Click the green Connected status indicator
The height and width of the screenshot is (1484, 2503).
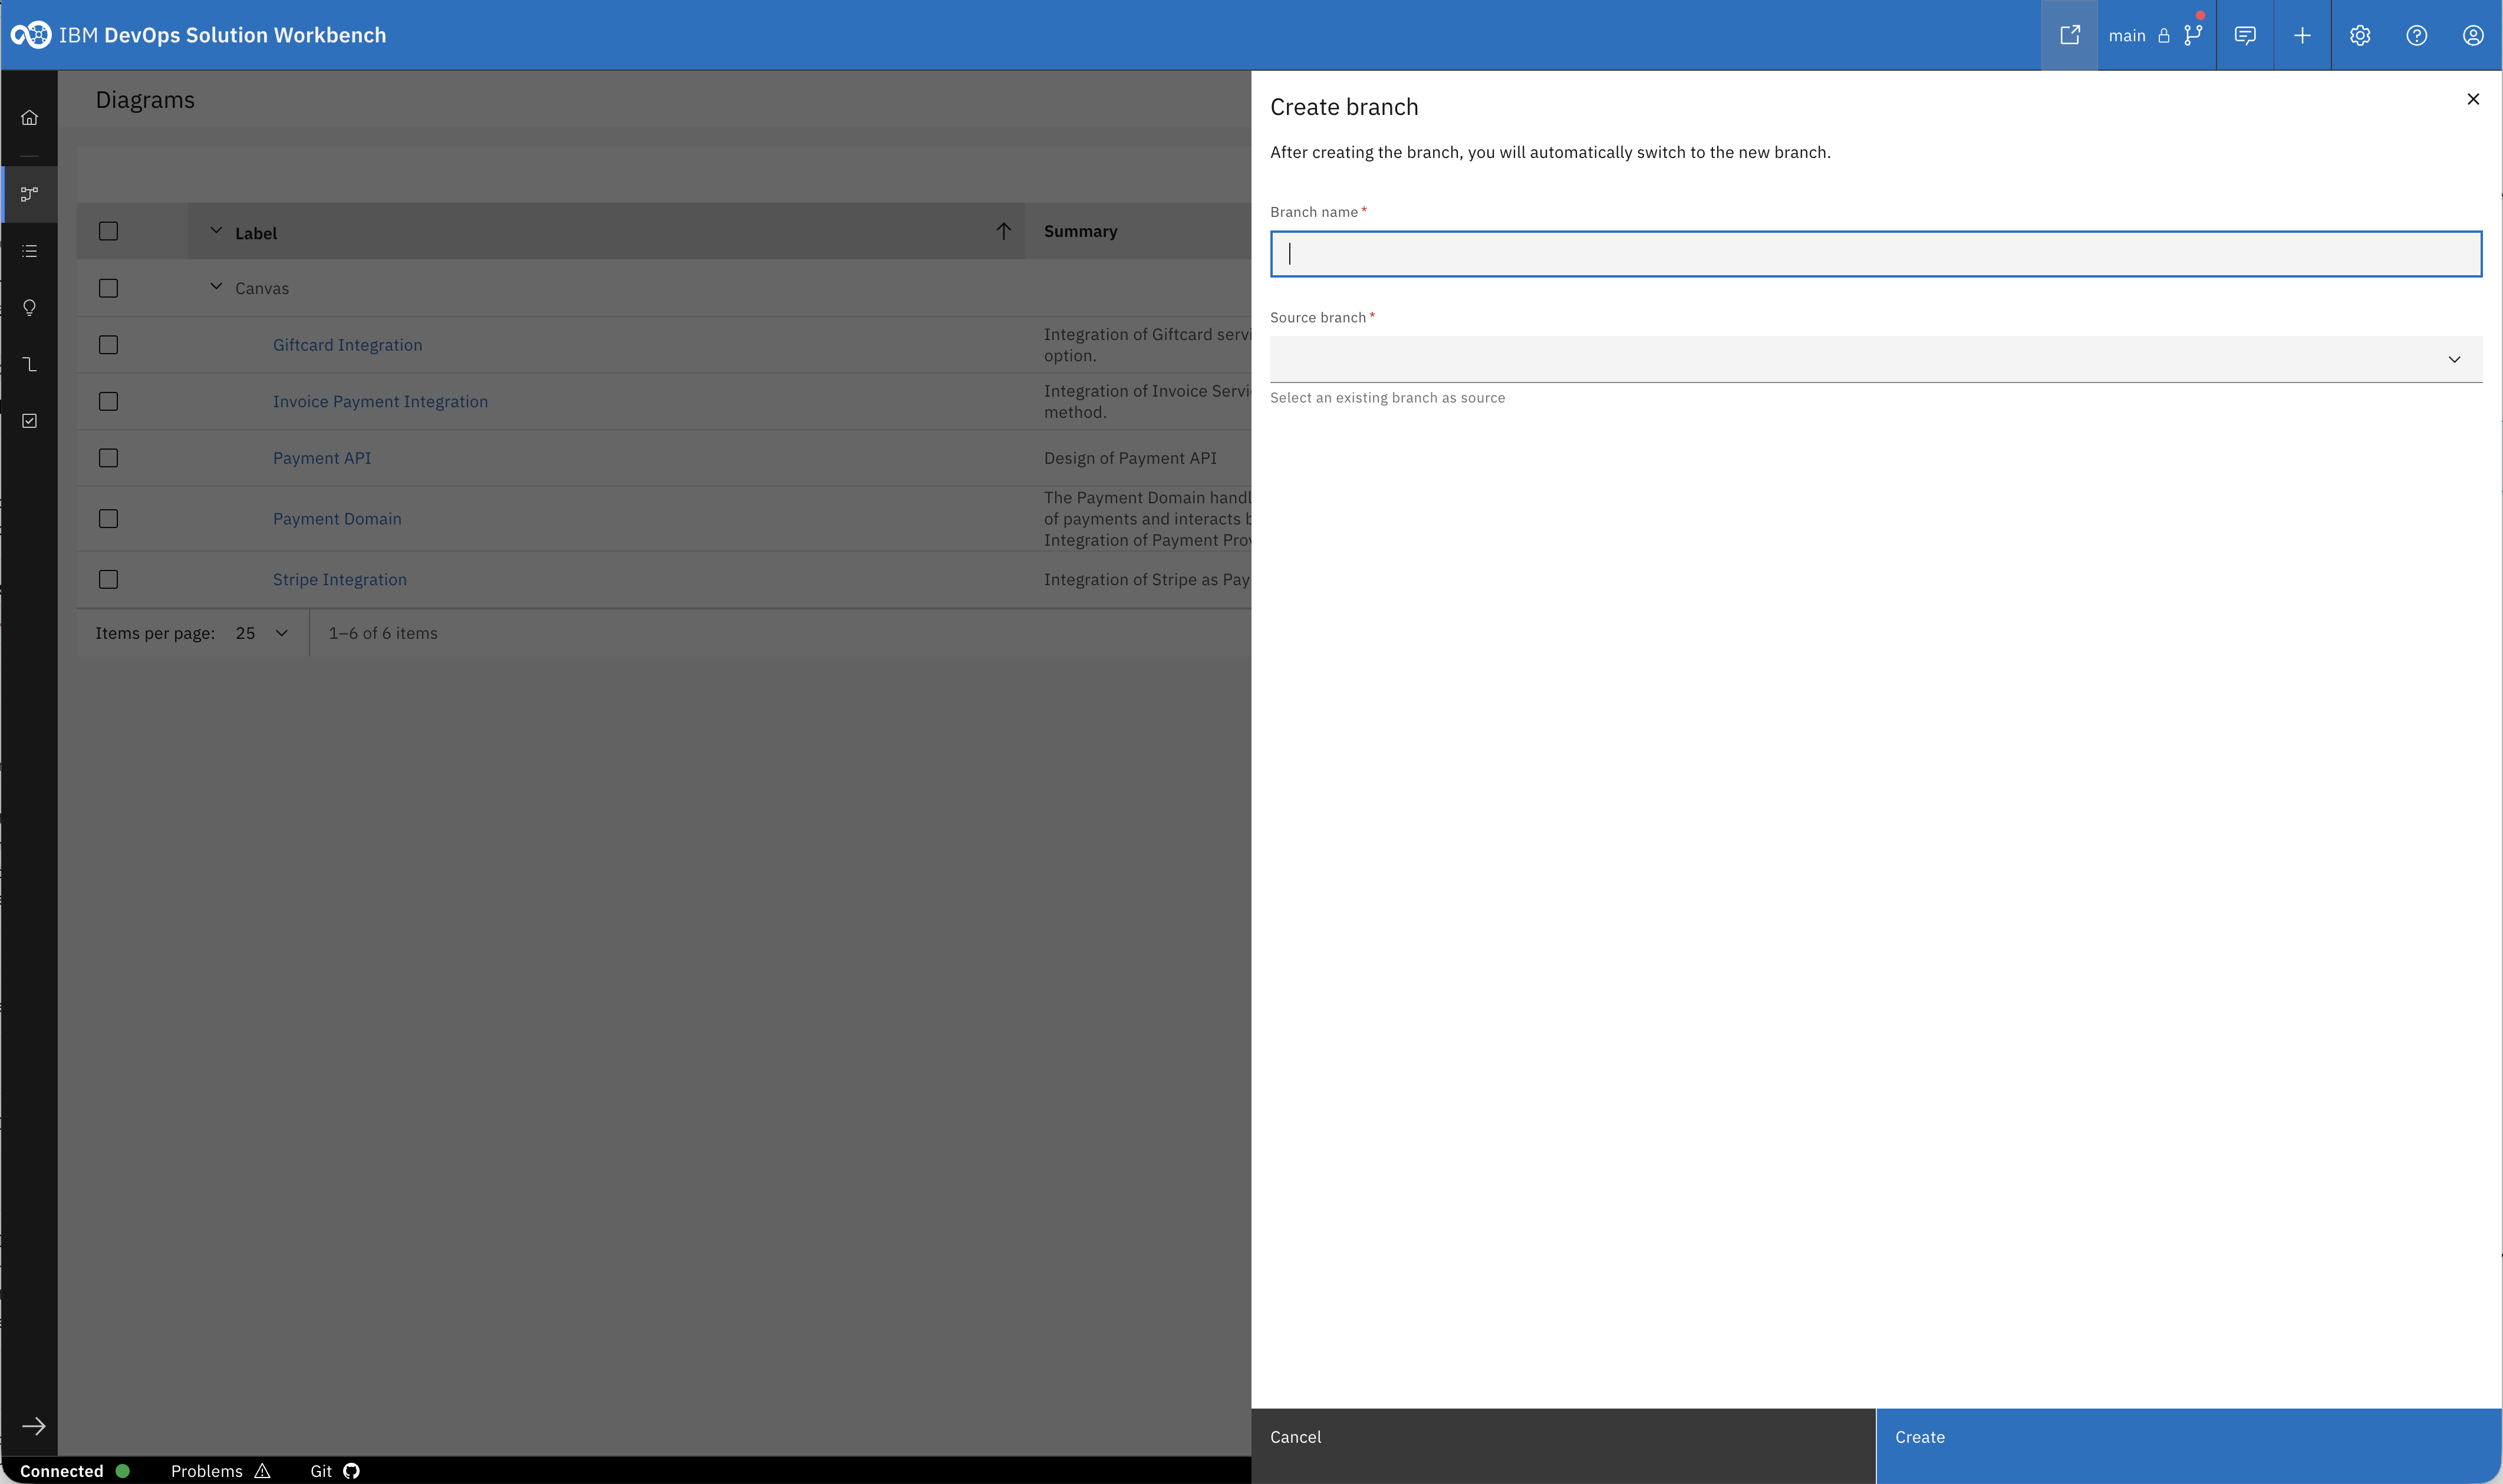point(123,1471)
